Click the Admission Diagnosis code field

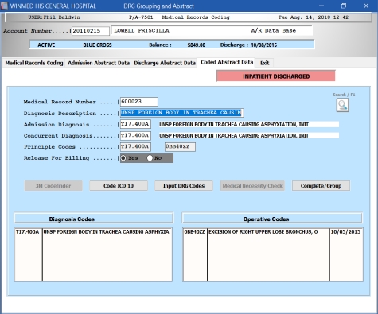(135, 124)
